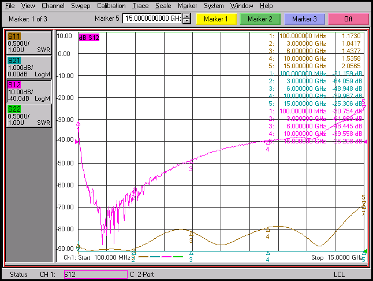
Task: Open the Sweep menu
Action: coord(80,6)
